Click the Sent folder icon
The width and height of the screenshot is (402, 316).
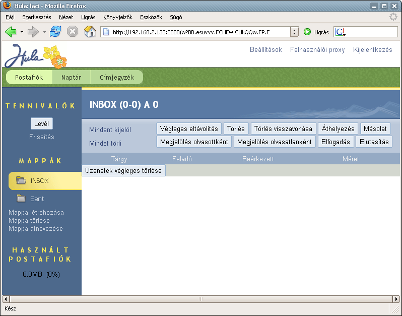click(x=21, y=198)
